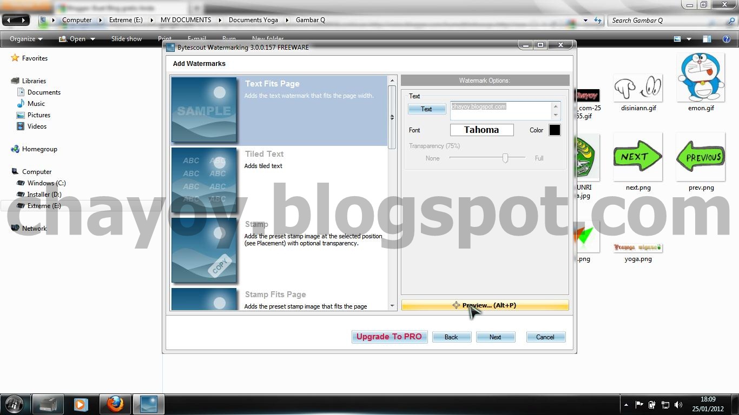Open the media player taskbar icon
This screenshot has width=739, height=415.
pos(81,404)
